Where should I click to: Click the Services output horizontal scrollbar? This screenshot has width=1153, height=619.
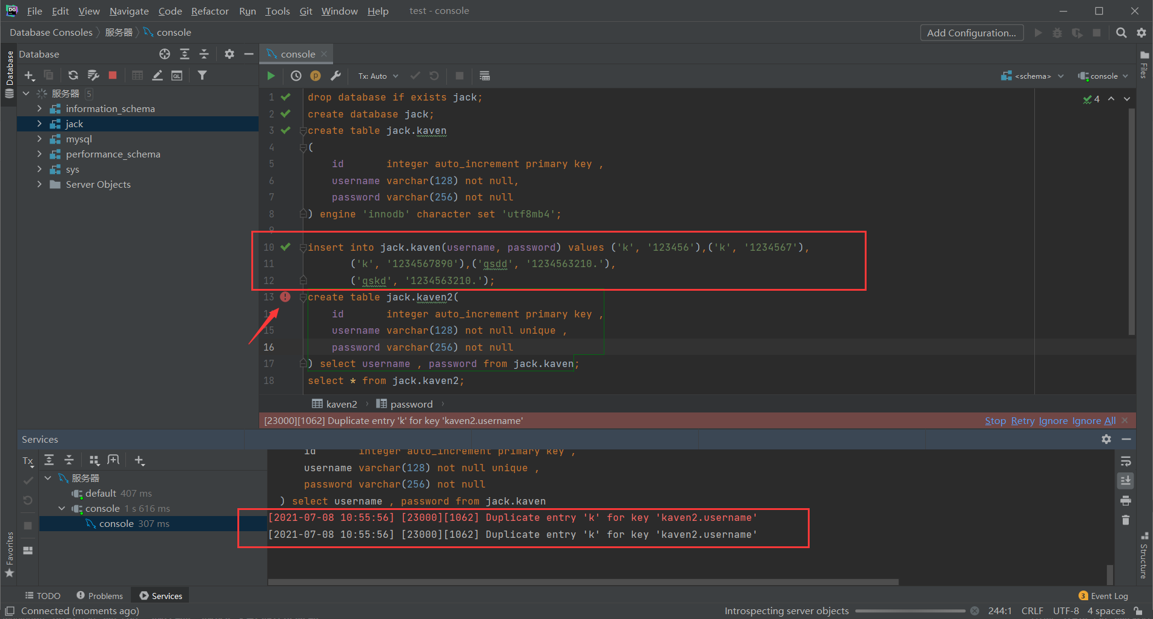click(x=583, y=582)
